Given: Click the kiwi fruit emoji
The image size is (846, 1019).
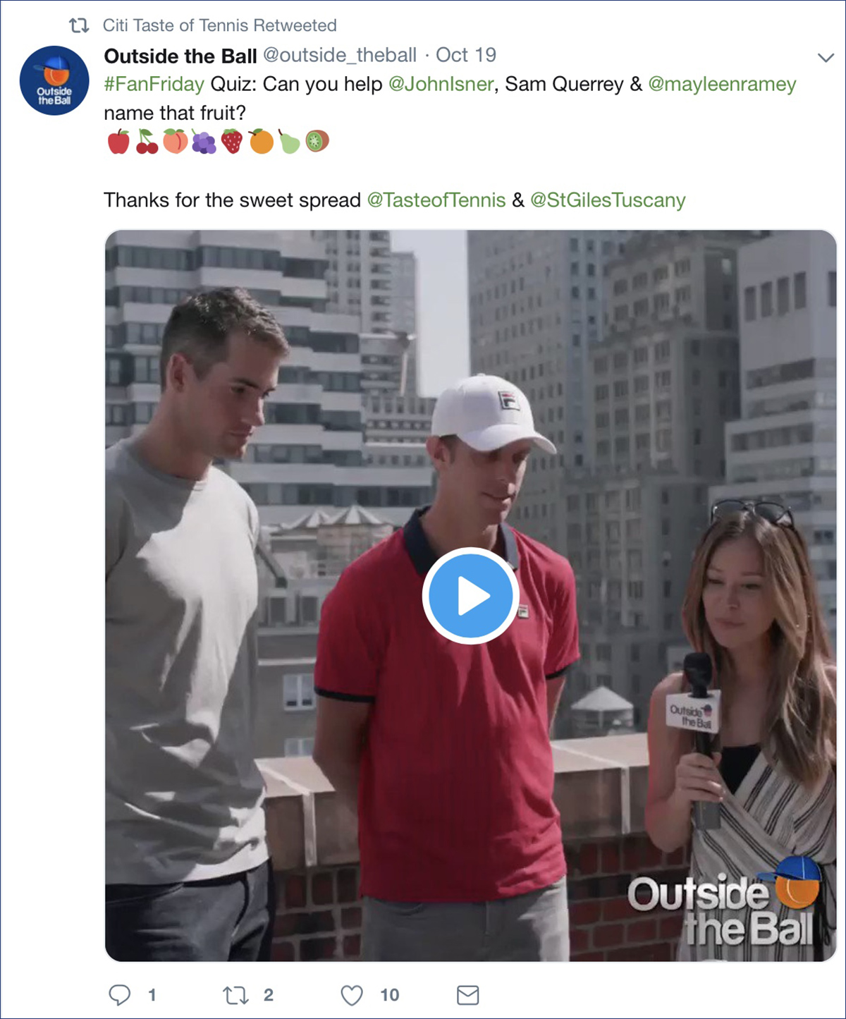Looking at the screenshot, I should point(317,142).
